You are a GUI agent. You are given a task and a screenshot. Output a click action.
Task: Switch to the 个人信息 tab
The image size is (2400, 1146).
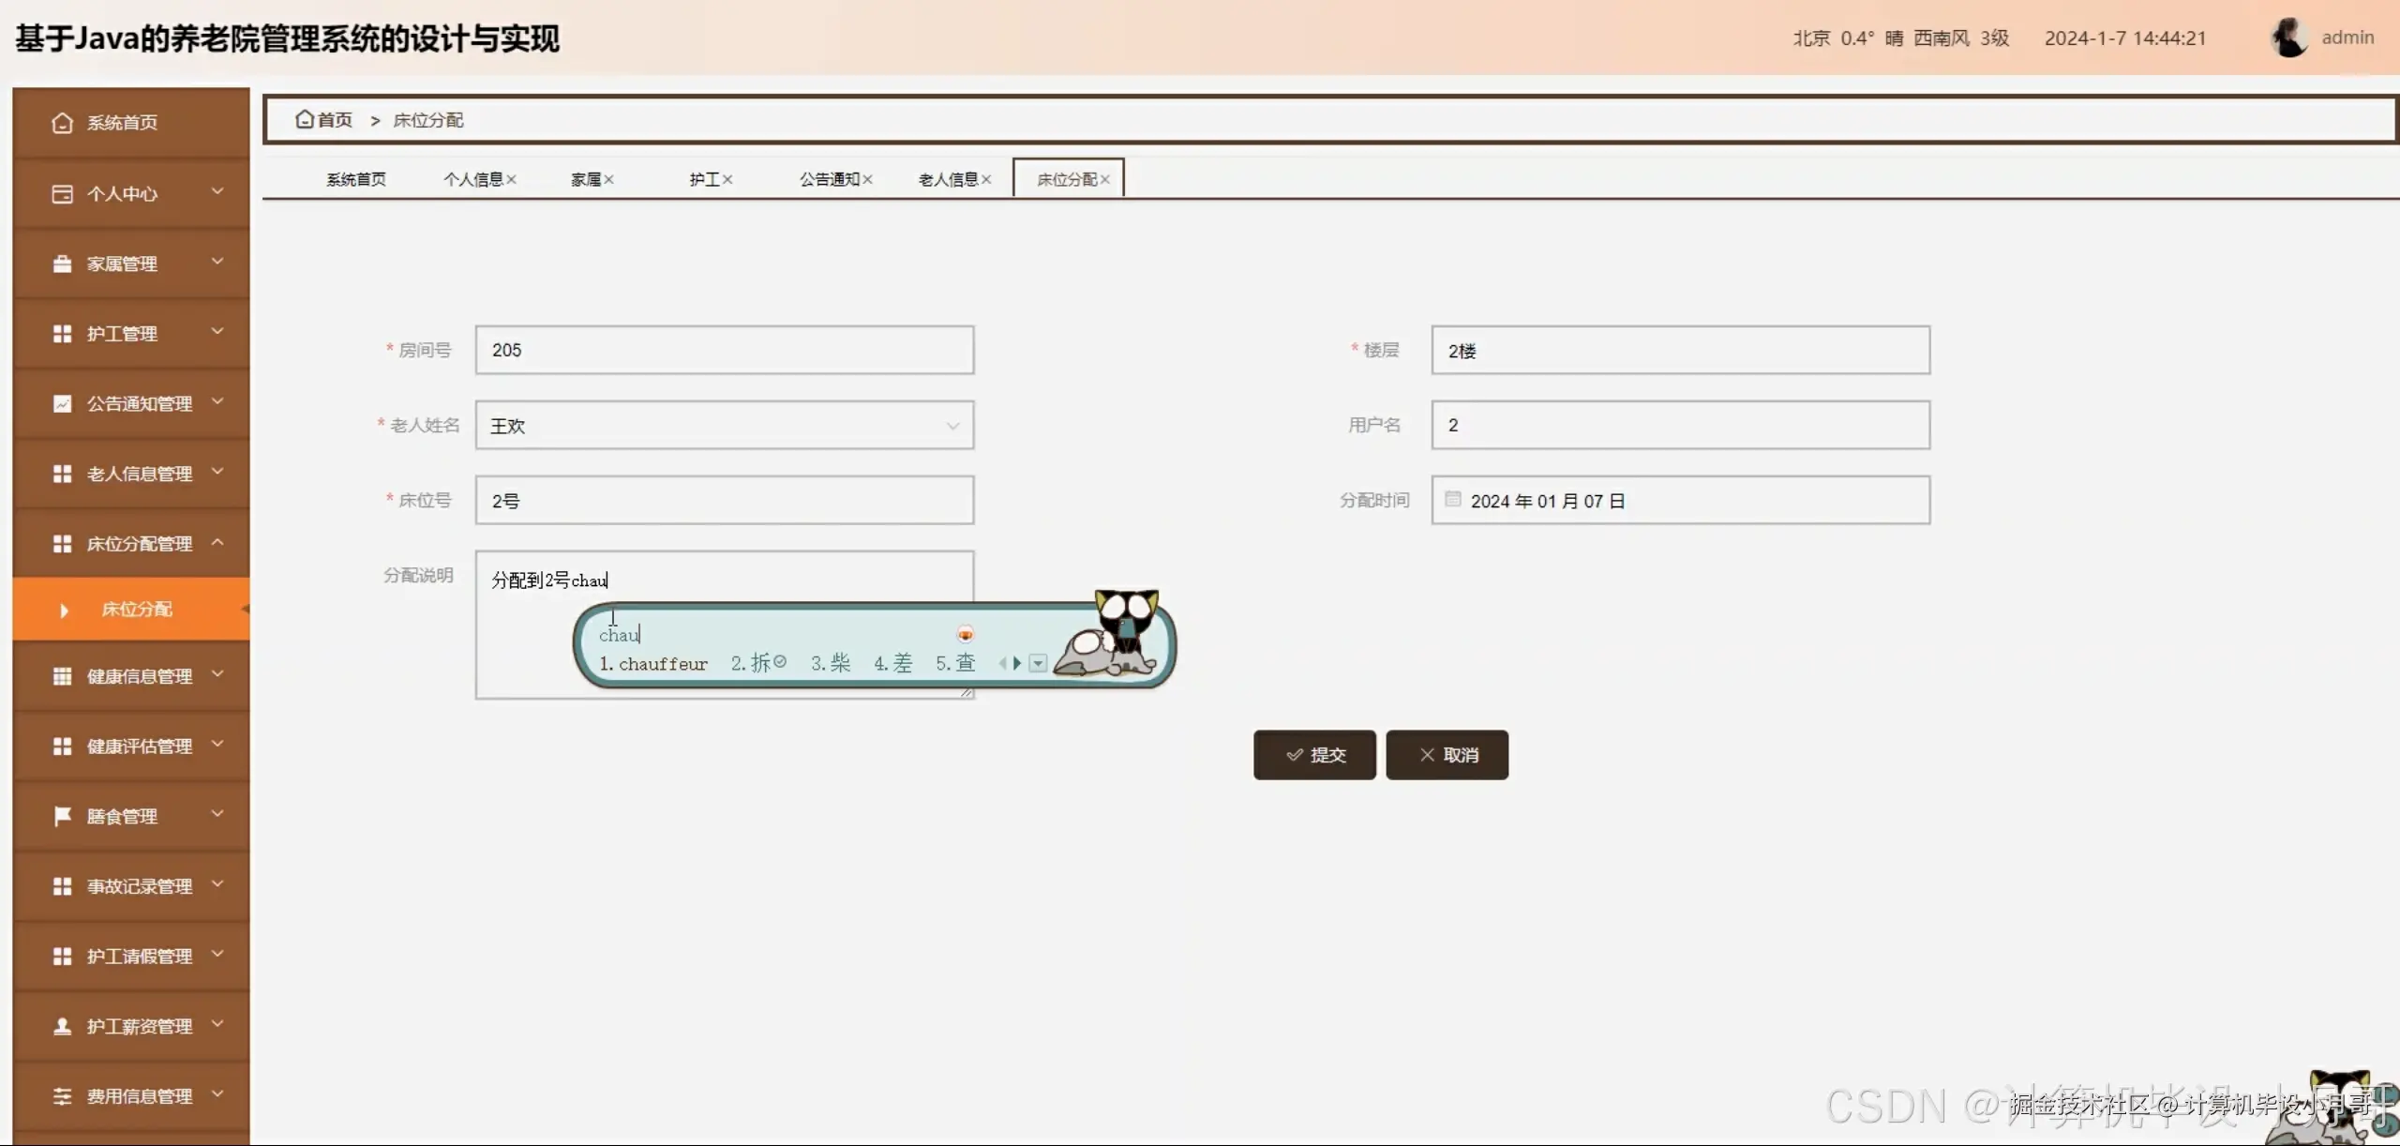pos(473,179)
